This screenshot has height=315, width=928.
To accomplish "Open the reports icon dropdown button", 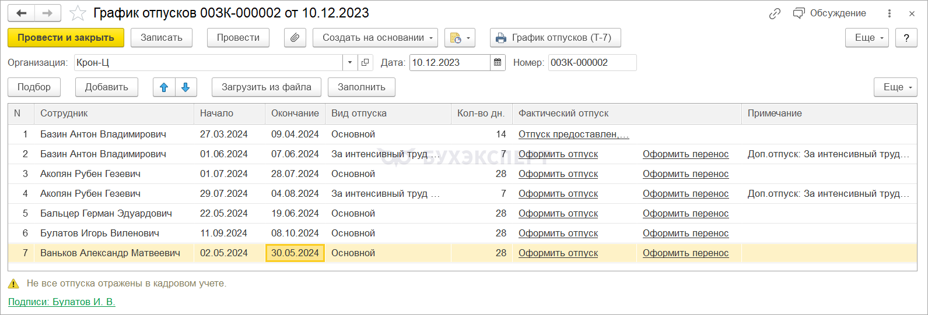I will (460, 38).
